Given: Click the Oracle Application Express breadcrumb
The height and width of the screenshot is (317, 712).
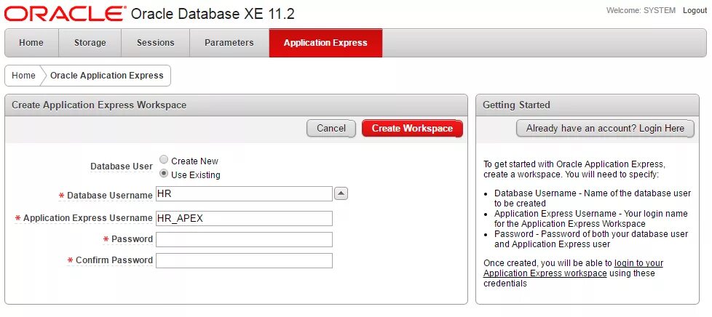Looking at the screenshot, I should [x=107, y=76].
